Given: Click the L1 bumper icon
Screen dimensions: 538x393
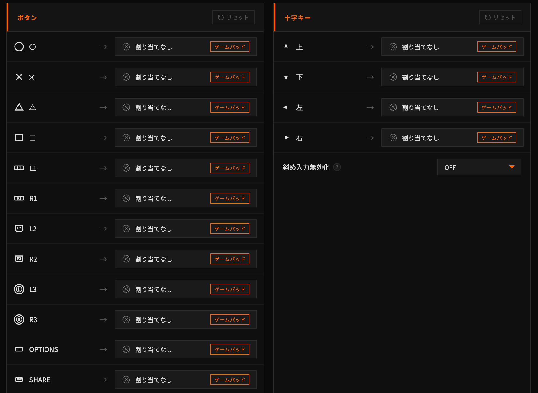Looking at the screenshot, I should tap(19, 168).
